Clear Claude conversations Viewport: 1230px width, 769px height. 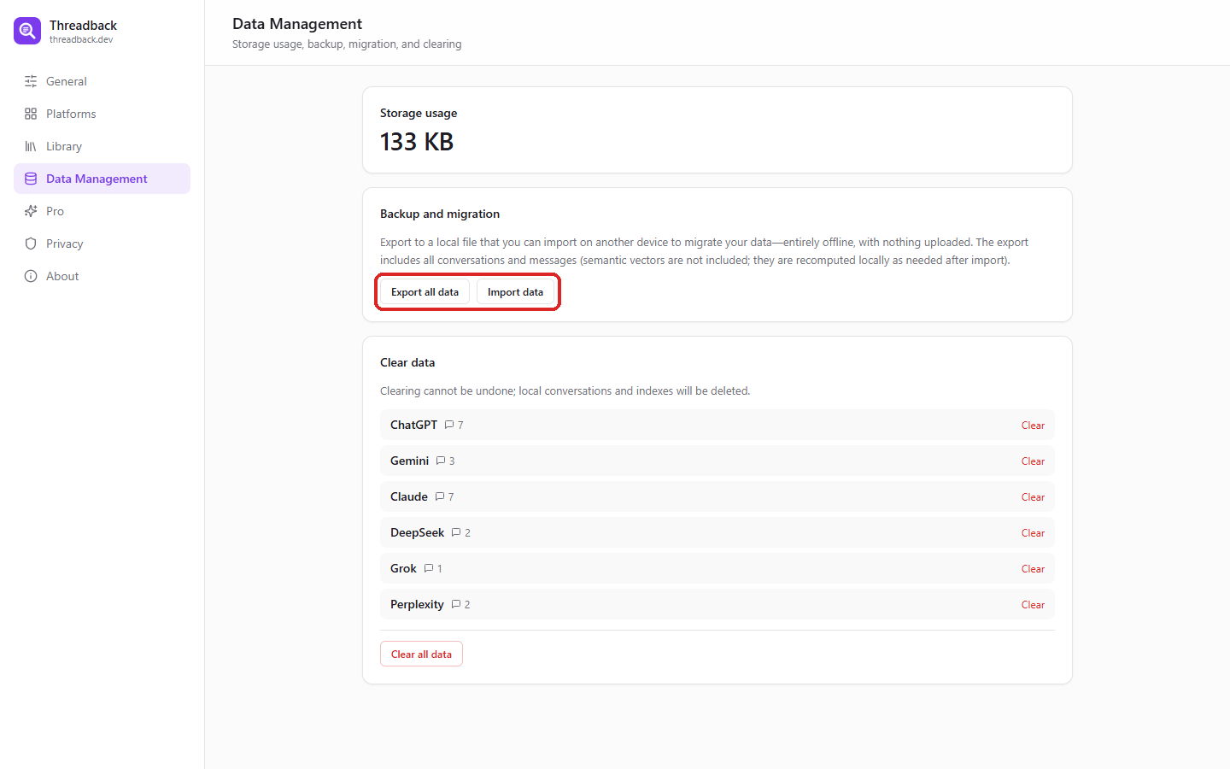point(1033,496)
